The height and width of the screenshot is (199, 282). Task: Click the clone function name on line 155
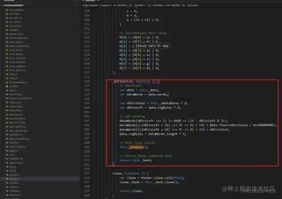pos(117,173)
